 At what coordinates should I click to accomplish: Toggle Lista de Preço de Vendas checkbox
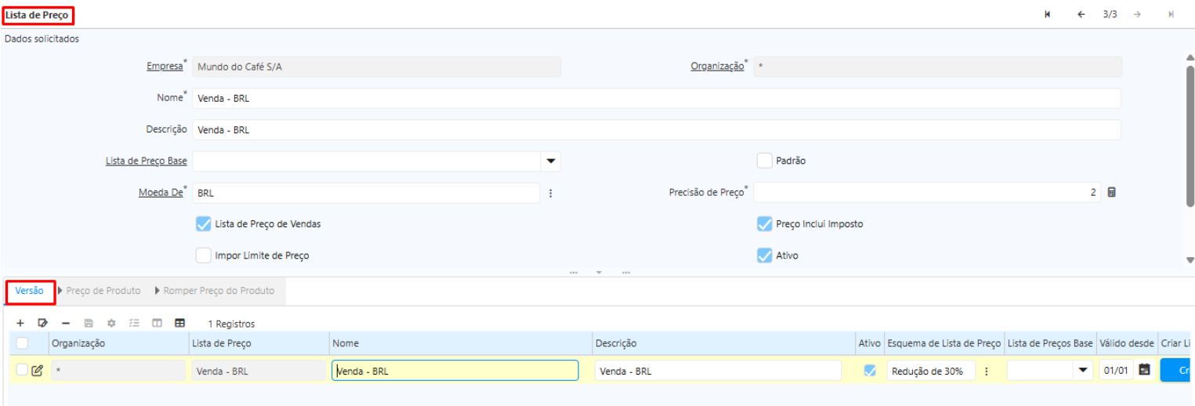click(x=204, y=224)
